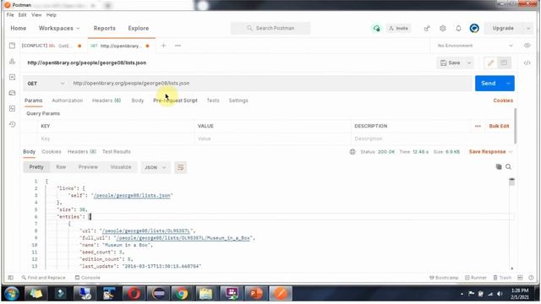This screenshot has width=541, height=304.
Task: Click the Send button
Action: (x=489, y=84)
